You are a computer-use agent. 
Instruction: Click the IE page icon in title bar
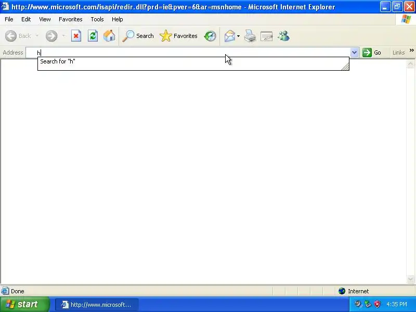[x=5, y=6]
